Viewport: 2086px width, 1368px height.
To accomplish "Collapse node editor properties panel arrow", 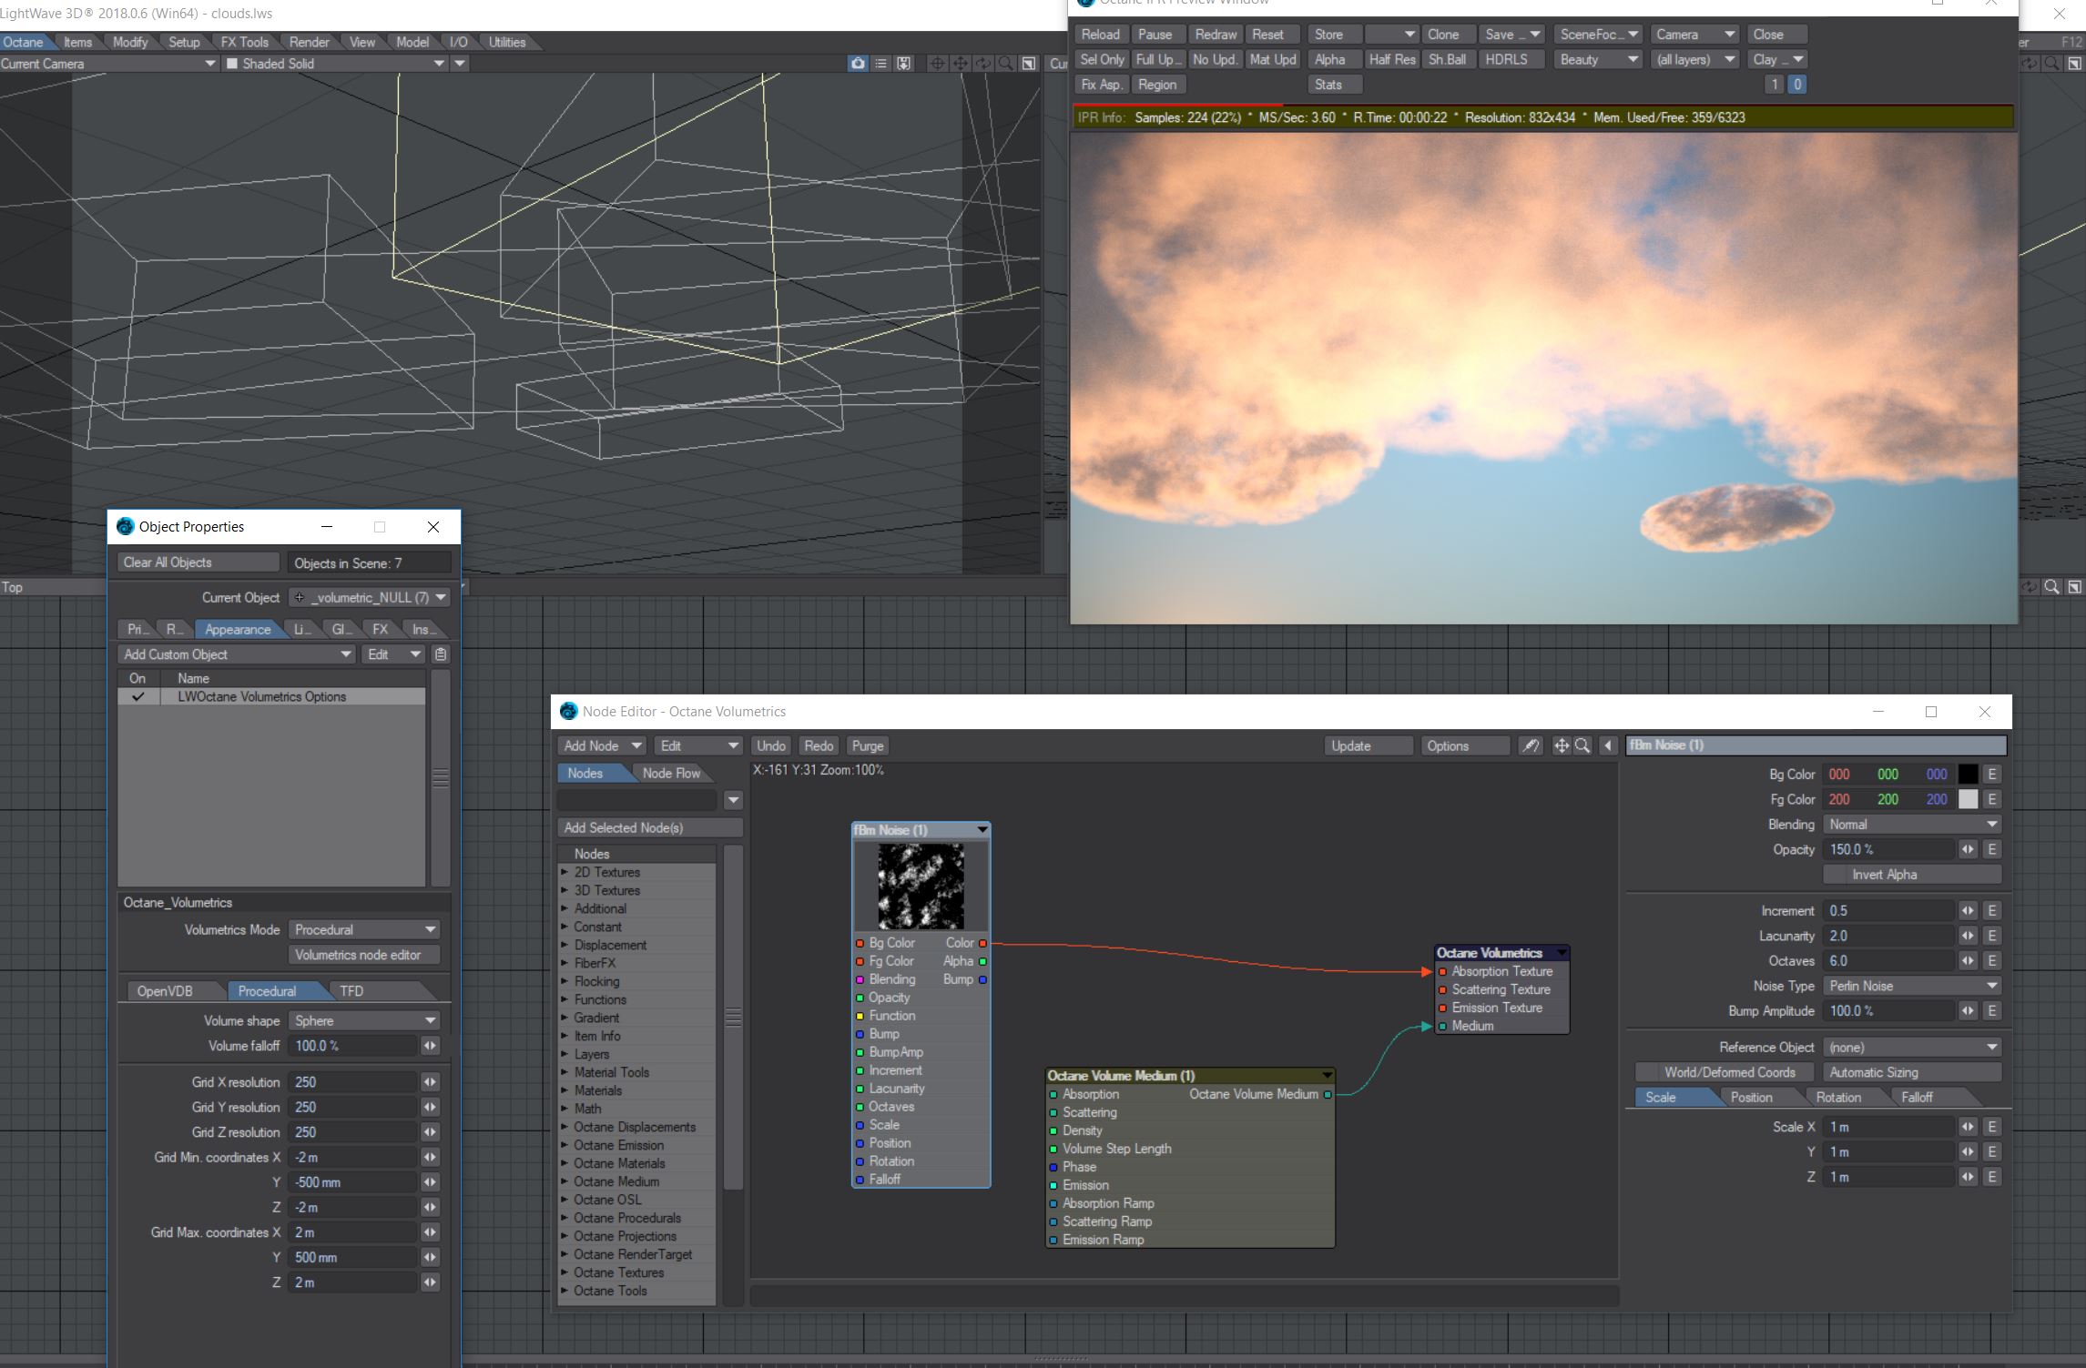I will [x=1608, y=745].
